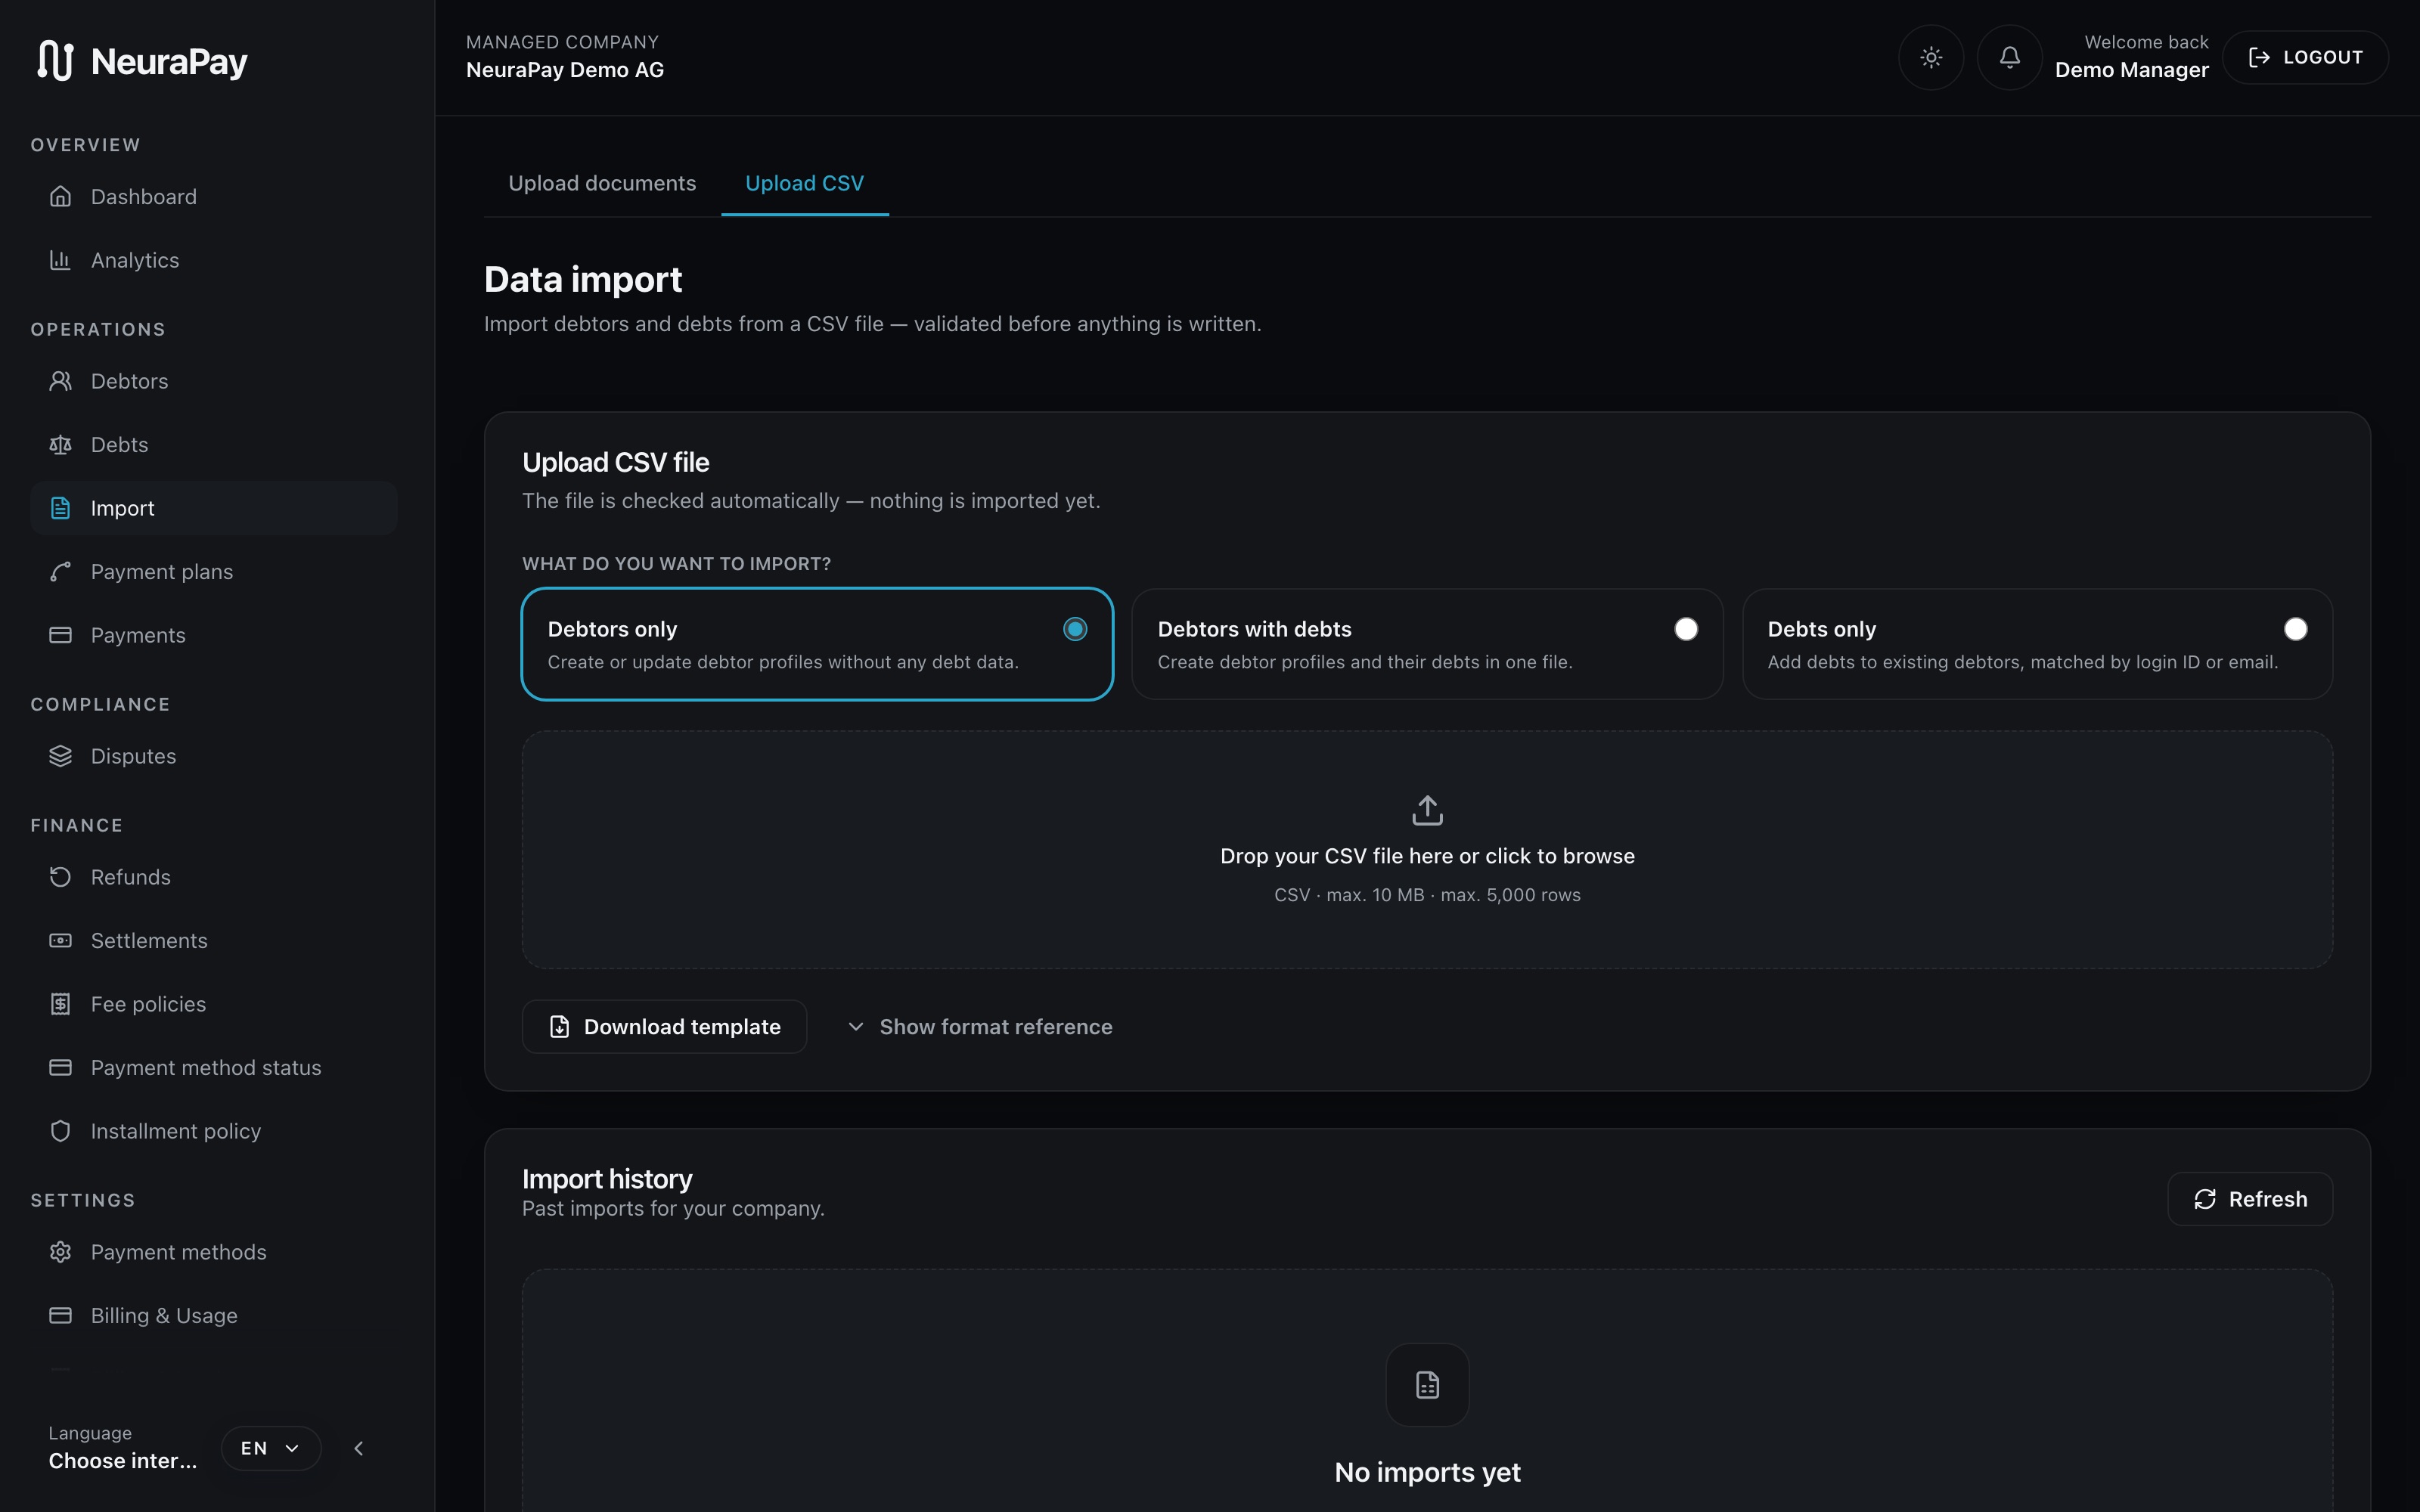The image size is (2420, 1512).
Task: Click the Billing & Usage card icon
Action: pyautogui.click(x=60, y=1316)
